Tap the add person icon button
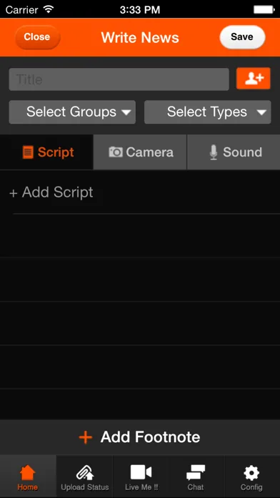Viewport: 280px width, 498px height. coord(254,78)
